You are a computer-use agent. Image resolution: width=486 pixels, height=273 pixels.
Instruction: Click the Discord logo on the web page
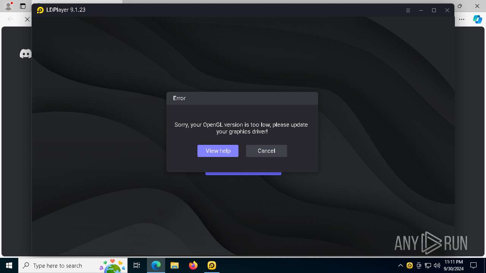point(25,54)
